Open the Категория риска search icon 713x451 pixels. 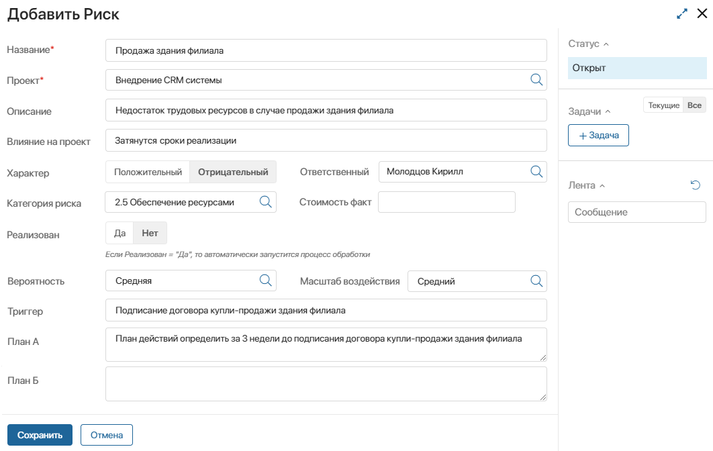[x=265, y=202]
